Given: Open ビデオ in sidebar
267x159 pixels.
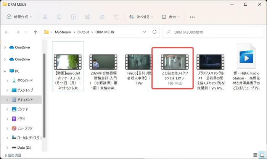Looking at the screenshot, I should pyautogui.click(x=19, y=118).
